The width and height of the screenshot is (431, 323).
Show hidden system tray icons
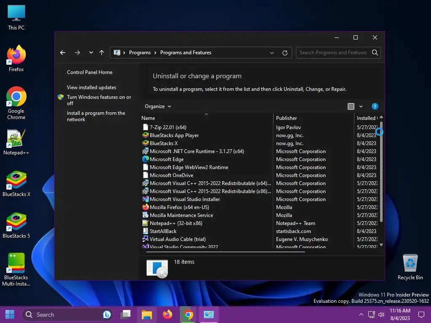point(361,315)
